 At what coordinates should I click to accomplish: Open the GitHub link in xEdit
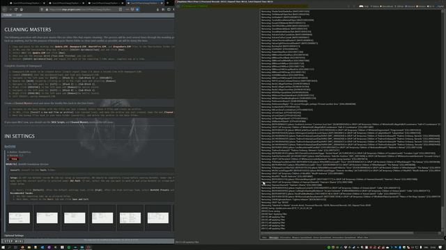(399, 6)
